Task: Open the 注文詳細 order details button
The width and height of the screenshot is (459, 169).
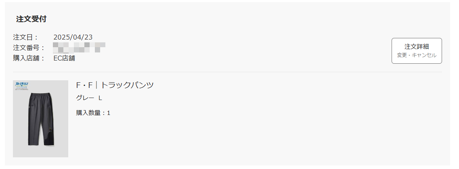Action: coord(417,50)
